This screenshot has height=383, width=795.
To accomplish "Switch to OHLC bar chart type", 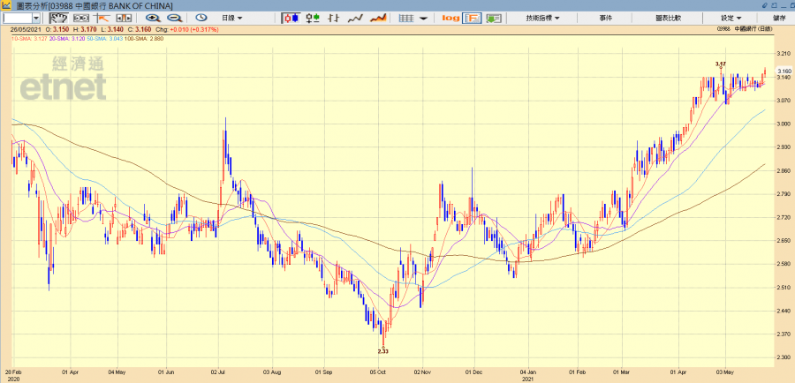I will 334,18.
